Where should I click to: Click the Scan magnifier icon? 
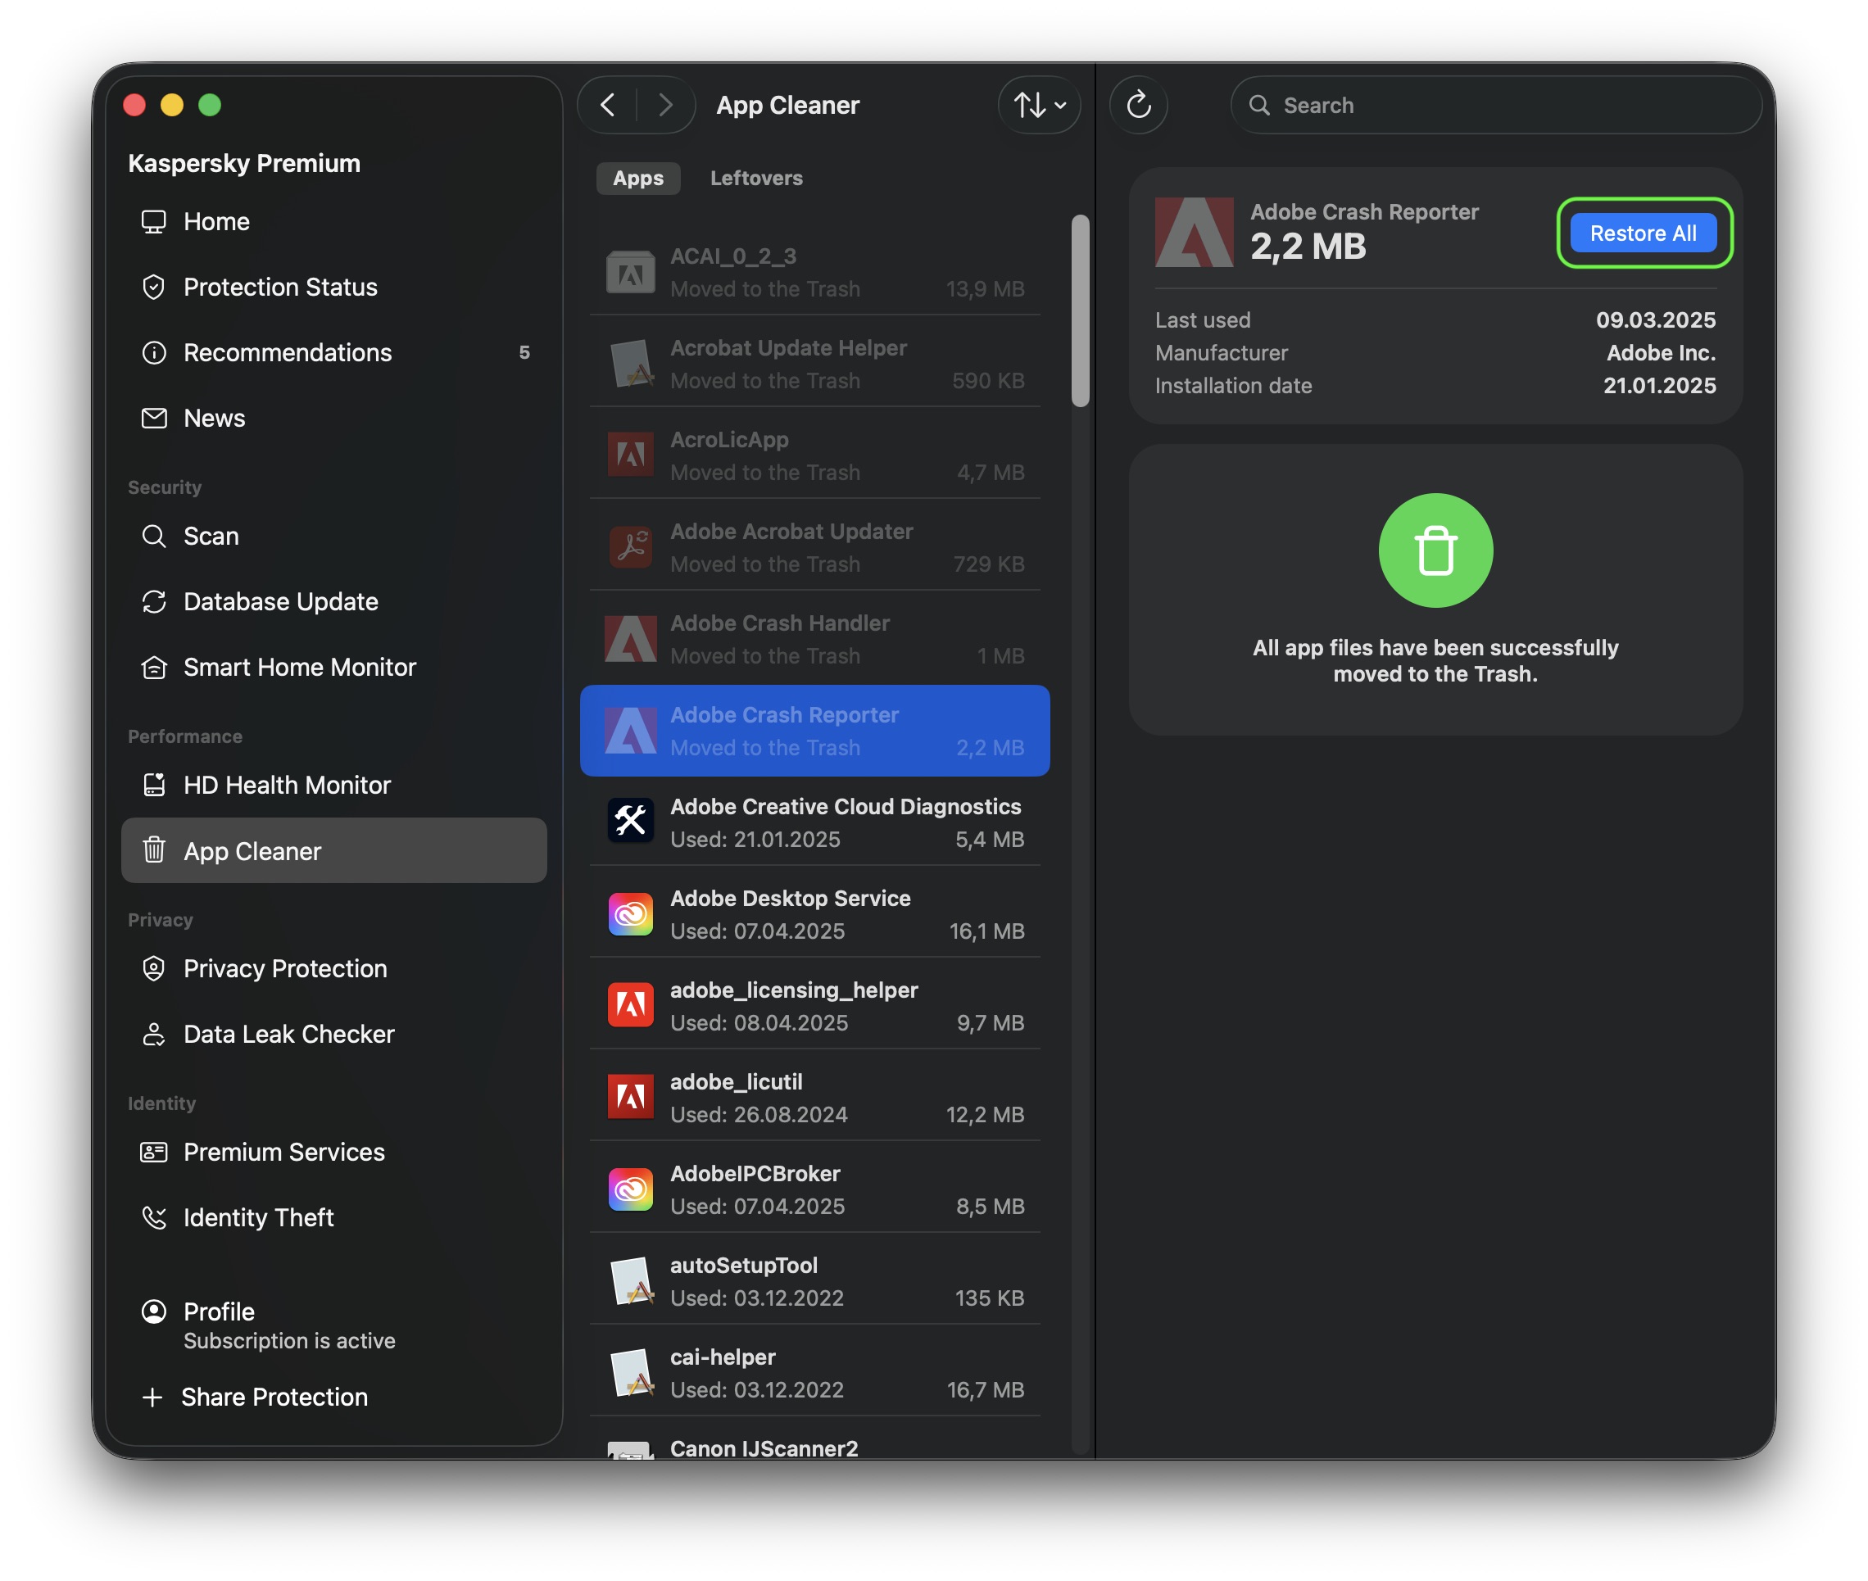coord(153,536)
